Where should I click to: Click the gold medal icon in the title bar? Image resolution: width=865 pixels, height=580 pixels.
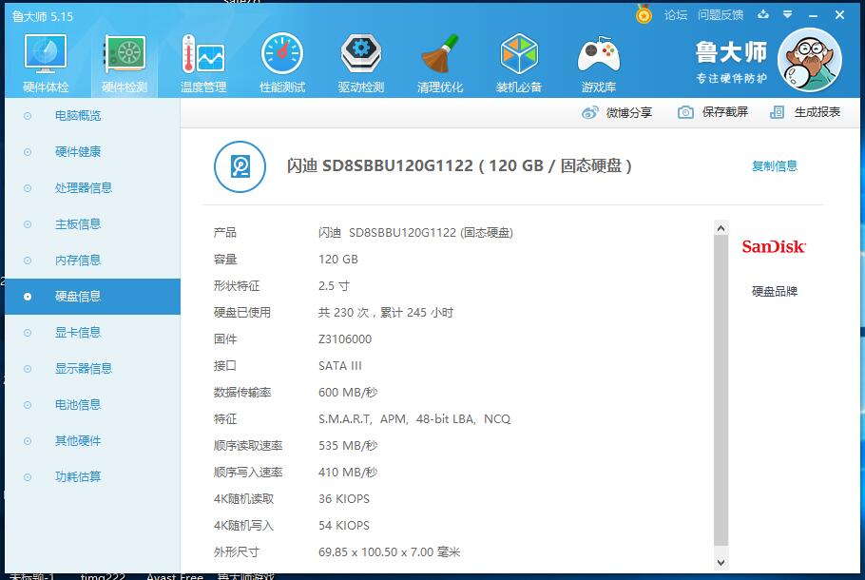coord(644,15)
